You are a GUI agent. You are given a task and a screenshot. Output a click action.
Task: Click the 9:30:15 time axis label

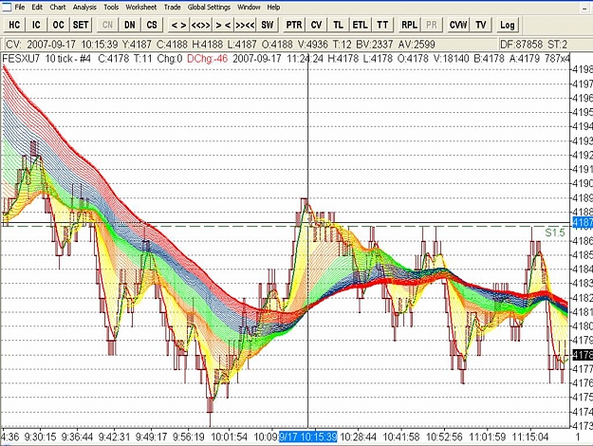point(41,437)
